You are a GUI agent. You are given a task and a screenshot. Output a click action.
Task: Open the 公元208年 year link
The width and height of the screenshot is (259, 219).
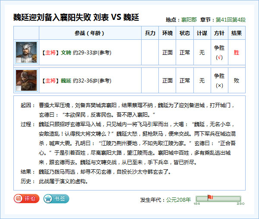[179, 200]
